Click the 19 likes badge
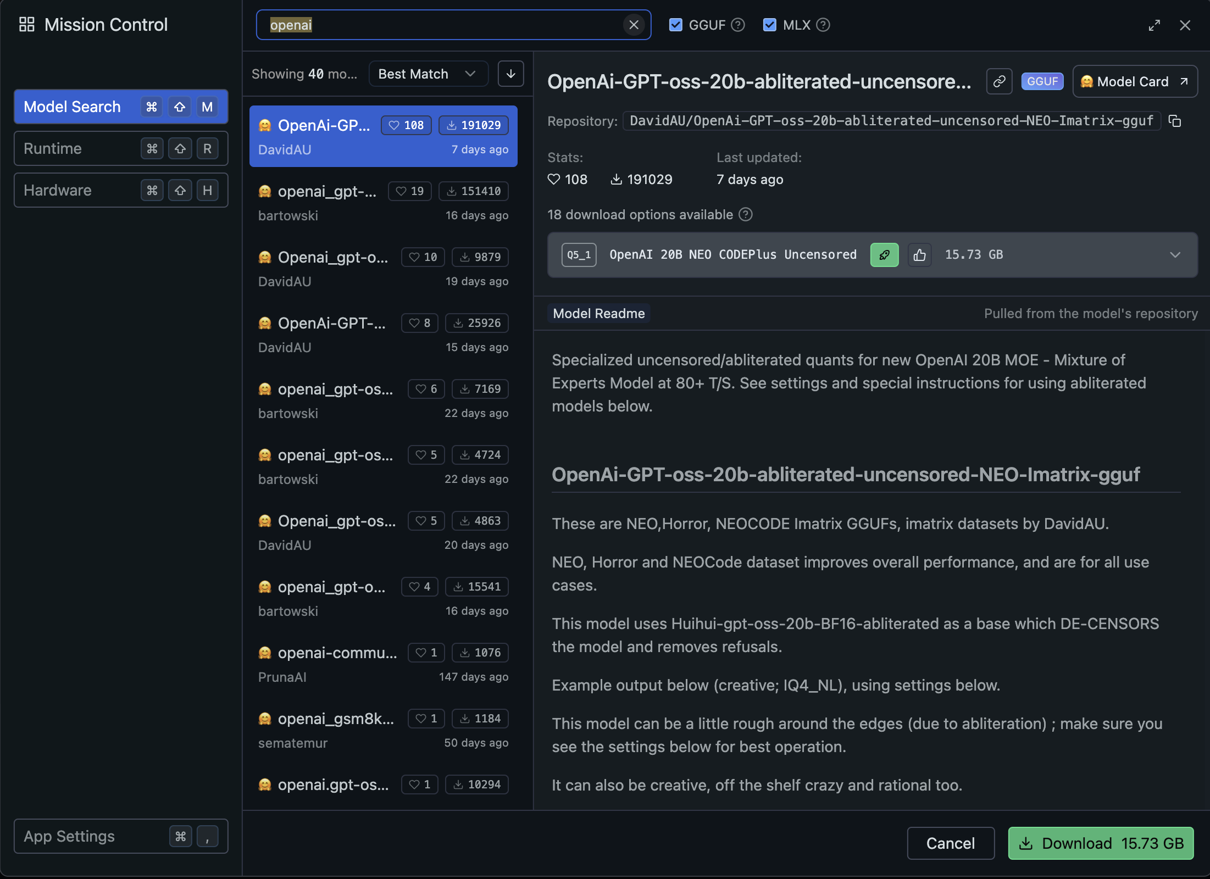The width and height of the screenshot is (1210, 879). click(409, 191)
